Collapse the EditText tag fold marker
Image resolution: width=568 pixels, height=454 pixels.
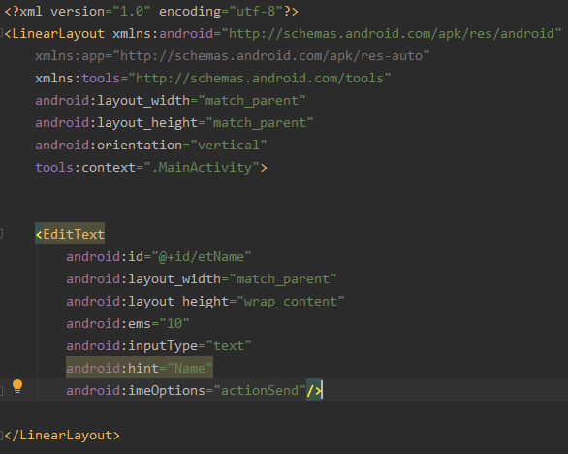point(1,234)
